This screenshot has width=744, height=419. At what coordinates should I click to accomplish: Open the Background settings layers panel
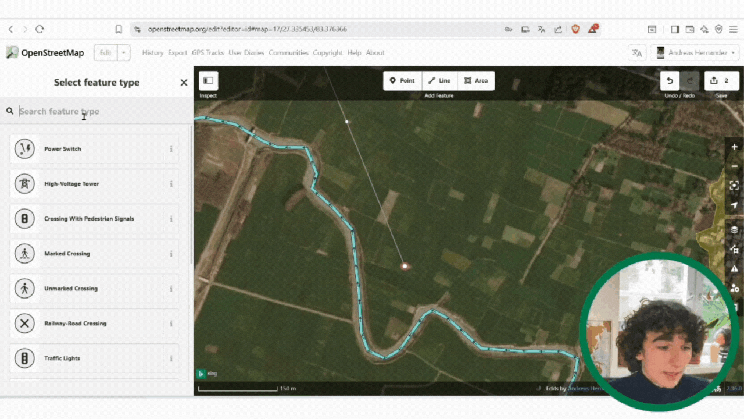(x=735, y=230)
